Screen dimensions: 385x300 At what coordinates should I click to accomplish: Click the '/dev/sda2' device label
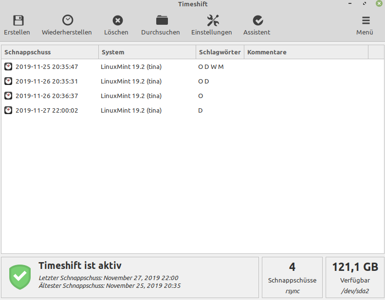click(355, 291)
